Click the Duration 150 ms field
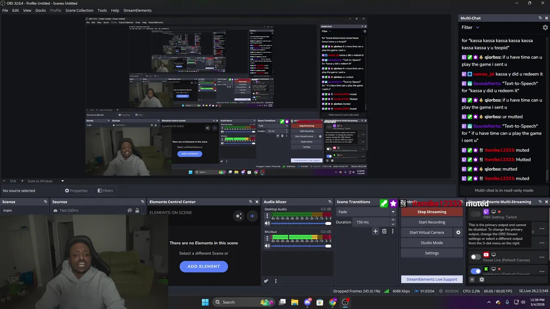The width and height of the screenshot is (550, 309). pyautogui.click(x=371, y=222)
